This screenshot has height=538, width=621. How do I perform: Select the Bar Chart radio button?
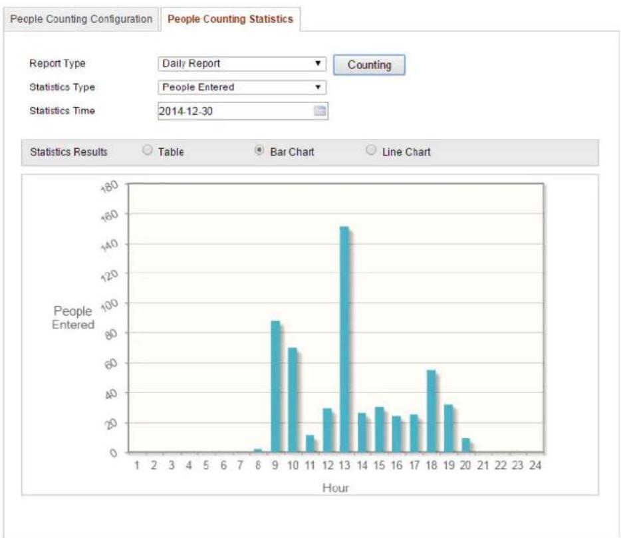[259, 150]
